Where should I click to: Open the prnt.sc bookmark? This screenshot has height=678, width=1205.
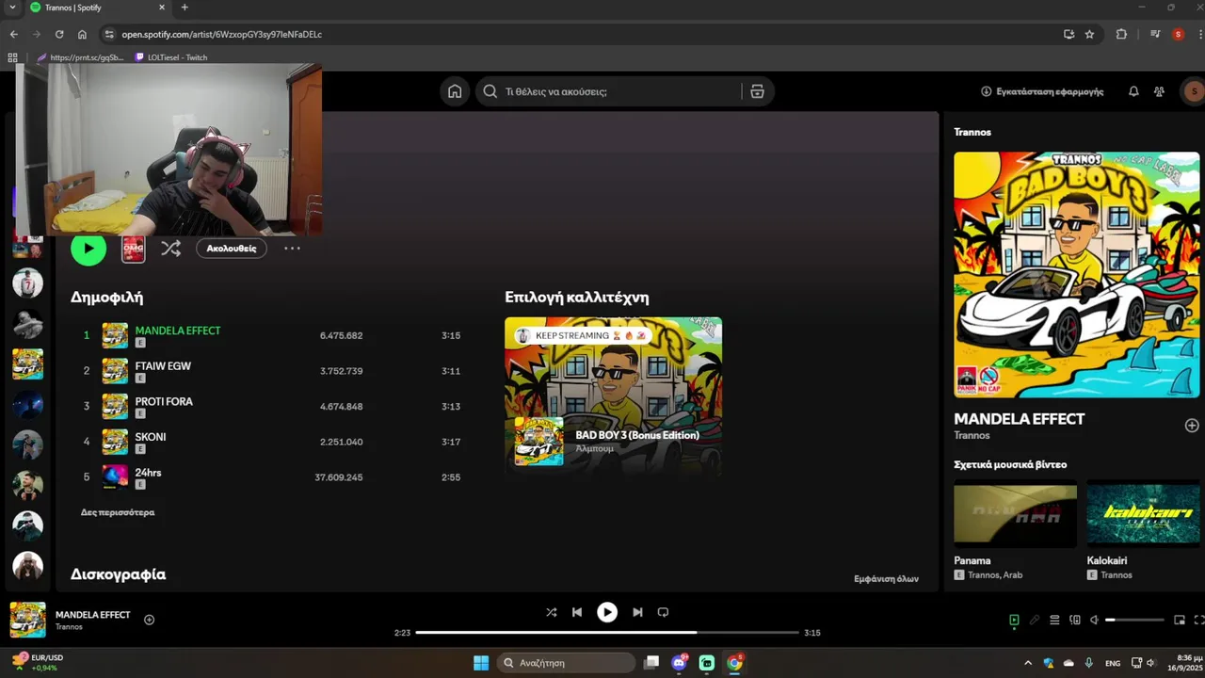pos(80,57)
